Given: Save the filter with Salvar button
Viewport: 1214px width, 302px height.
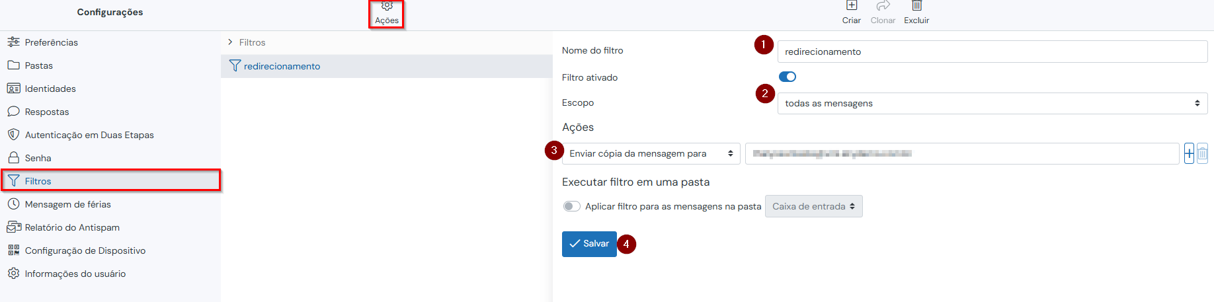Looking at the screenshot, I should coord(589,244).
